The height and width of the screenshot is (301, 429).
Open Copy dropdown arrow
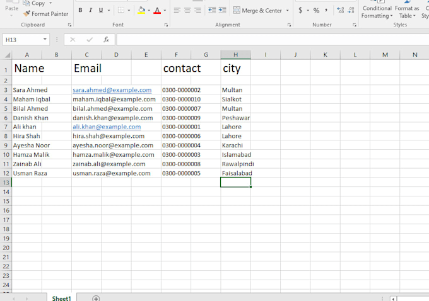point(50,3)
